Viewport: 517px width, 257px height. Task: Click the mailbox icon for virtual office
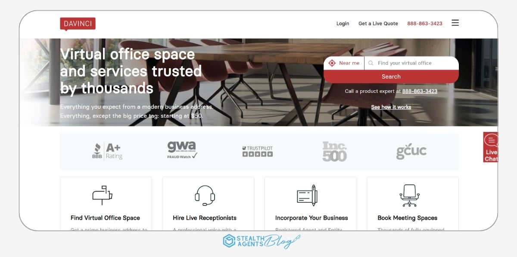click(103, 195)
